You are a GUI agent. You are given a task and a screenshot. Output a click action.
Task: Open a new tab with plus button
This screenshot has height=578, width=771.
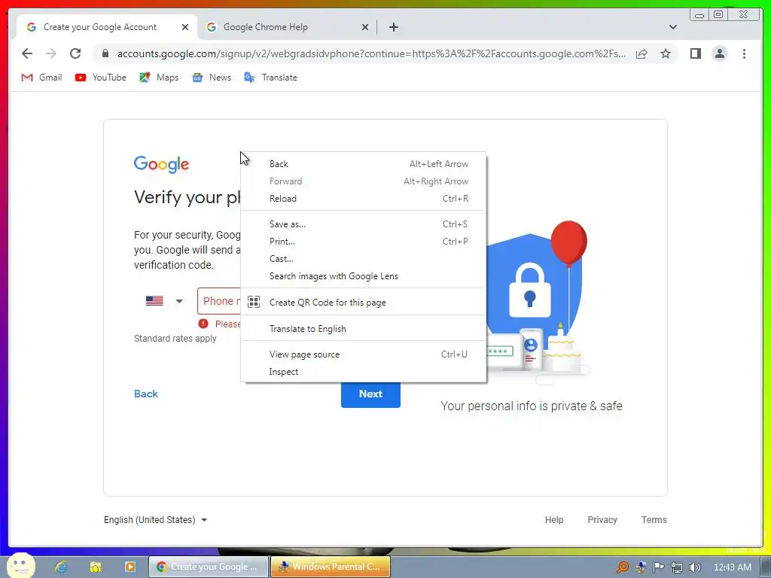tap(393, 27)
